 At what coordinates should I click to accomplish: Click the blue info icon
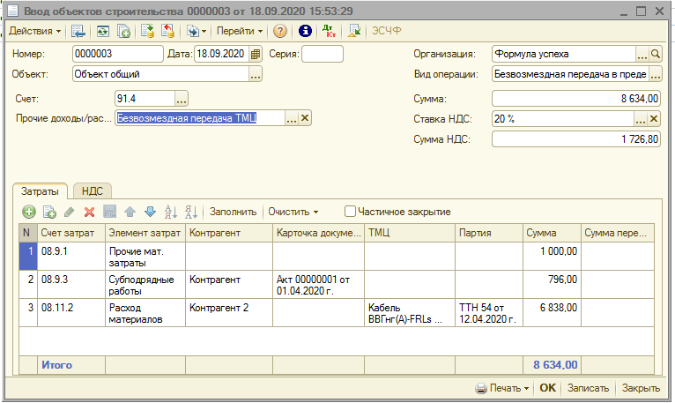pyautogui.click(x=306, y=31)
